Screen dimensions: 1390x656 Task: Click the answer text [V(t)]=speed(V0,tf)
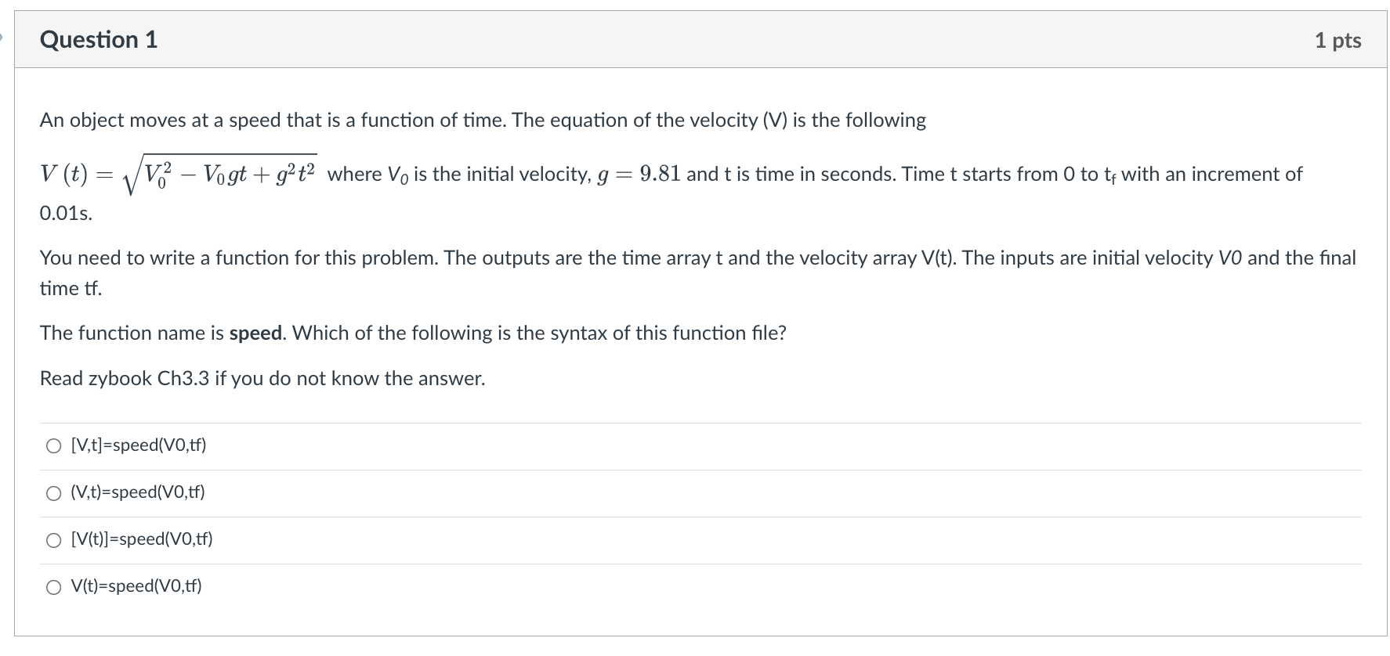tap(141, 539)
